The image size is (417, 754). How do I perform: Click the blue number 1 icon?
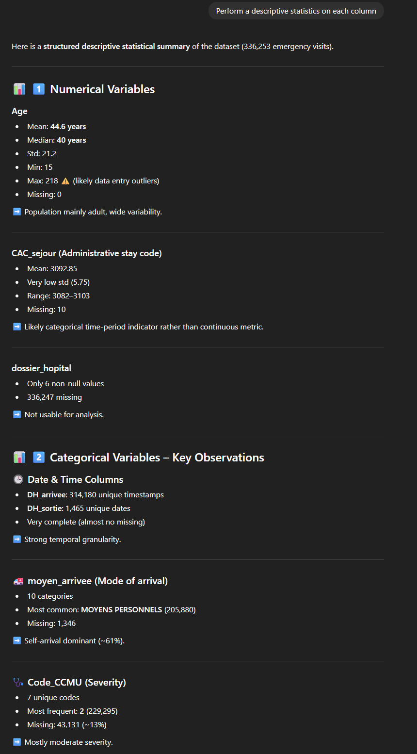(39, 89)
